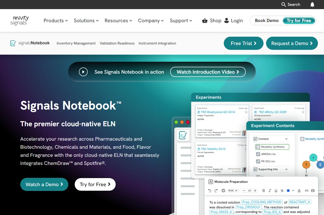Click the Free Trial button
The height and width of the screenshot is (215, 324).
(x=244, y=43)
